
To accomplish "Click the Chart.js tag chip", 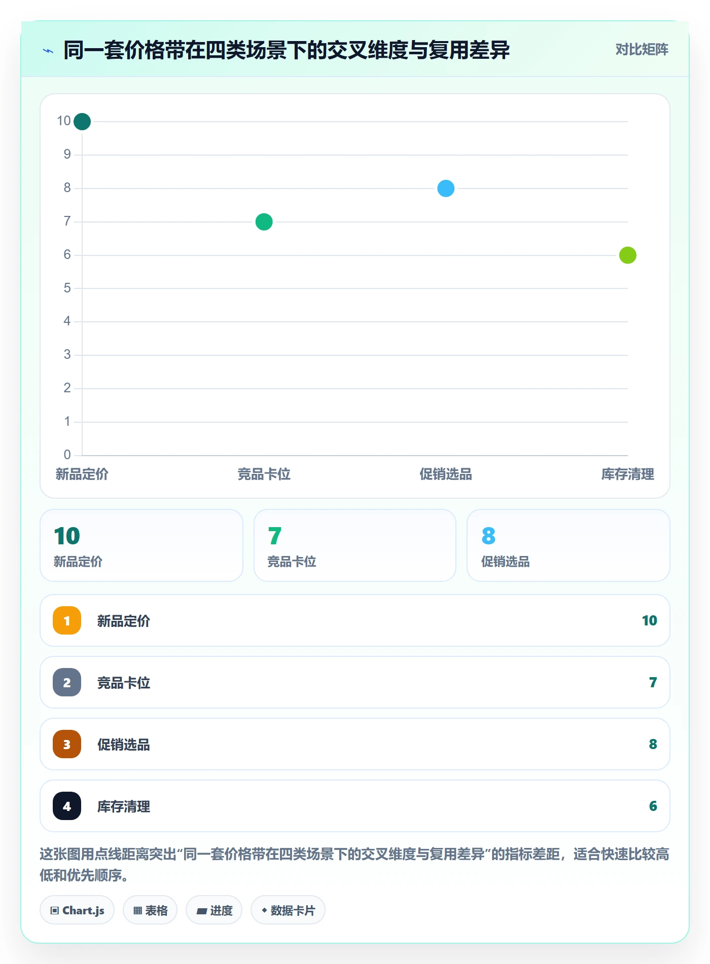I will (77, 910).
